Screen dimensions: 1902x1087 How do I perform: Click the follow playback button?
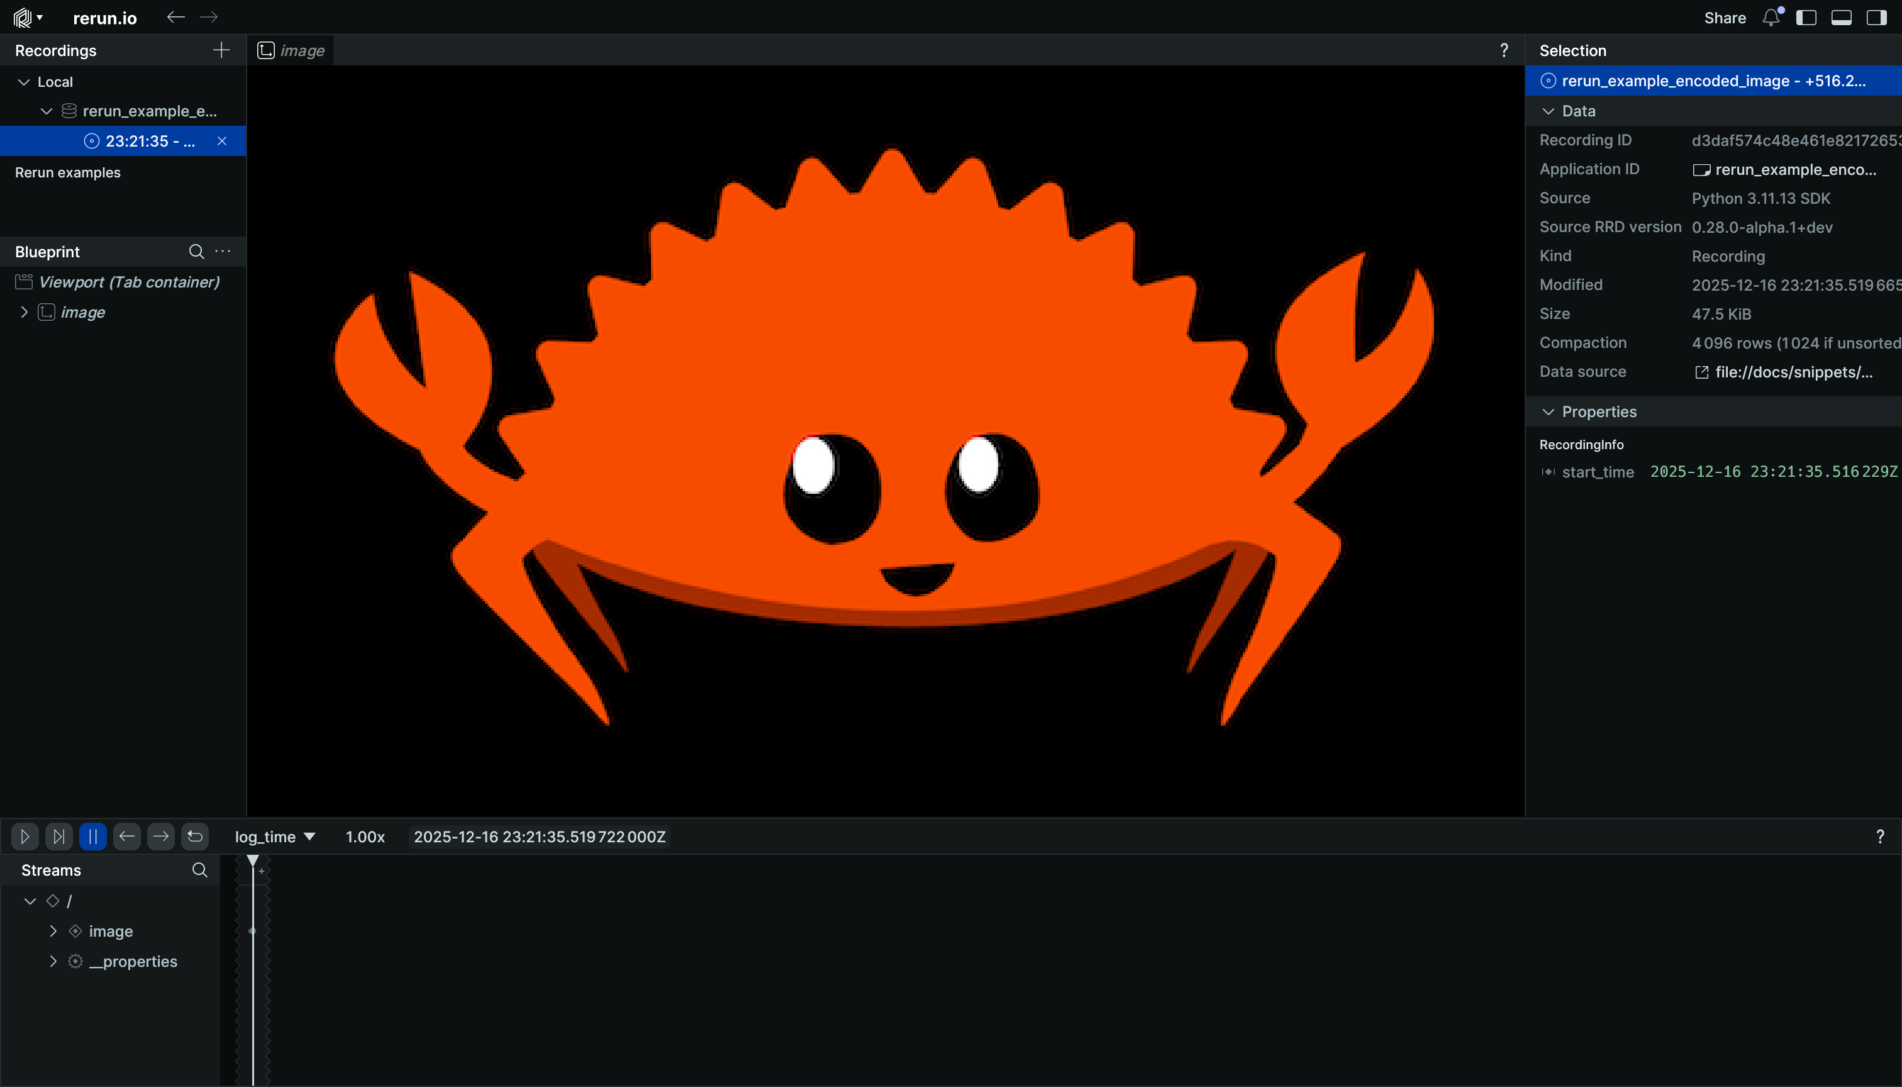58,836
